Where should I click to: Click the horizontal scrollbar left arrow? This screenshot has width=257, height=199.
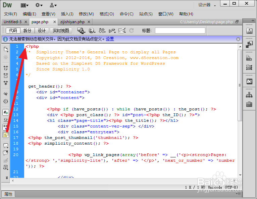point(13,181)
